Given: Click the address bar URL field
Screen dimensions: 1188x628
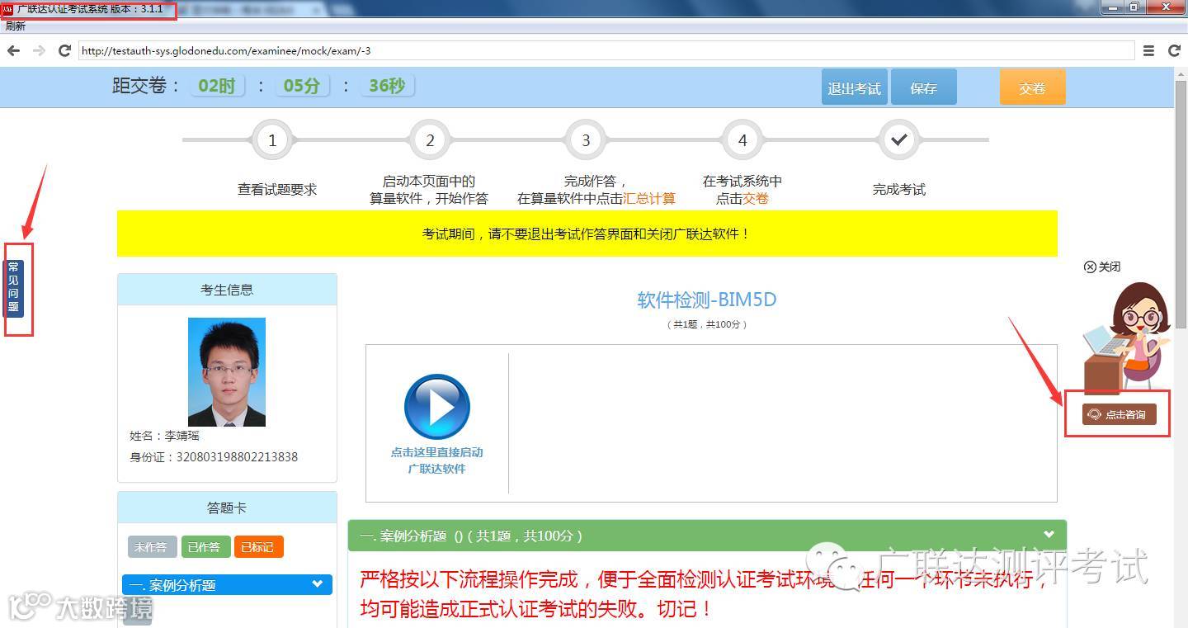Looking at the screenshot, I should coord(606,51).
